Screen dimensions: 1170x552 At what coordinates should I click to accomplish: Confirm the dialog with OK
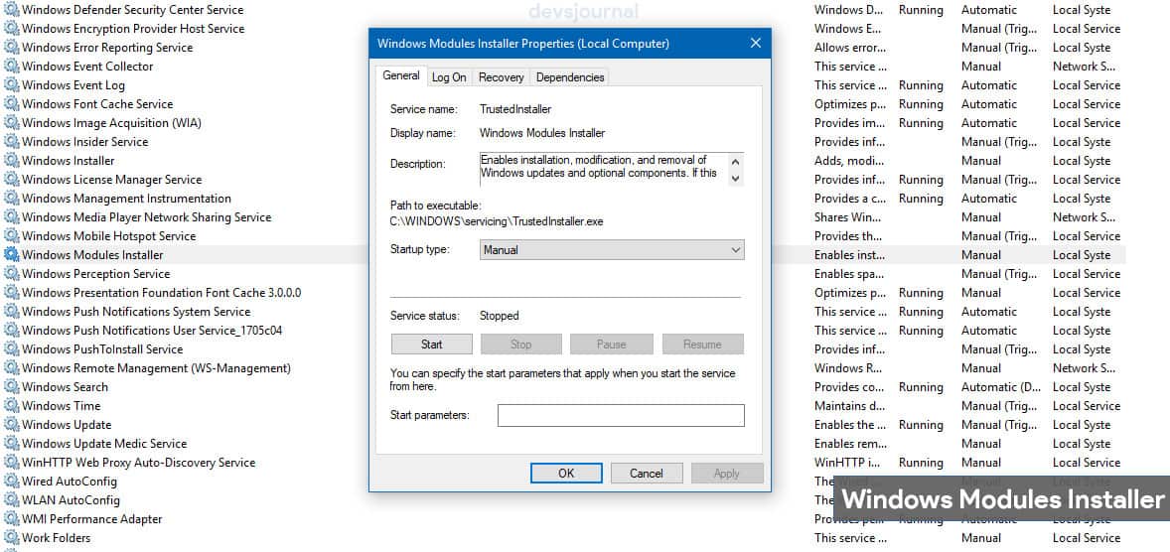click(566, 473)
